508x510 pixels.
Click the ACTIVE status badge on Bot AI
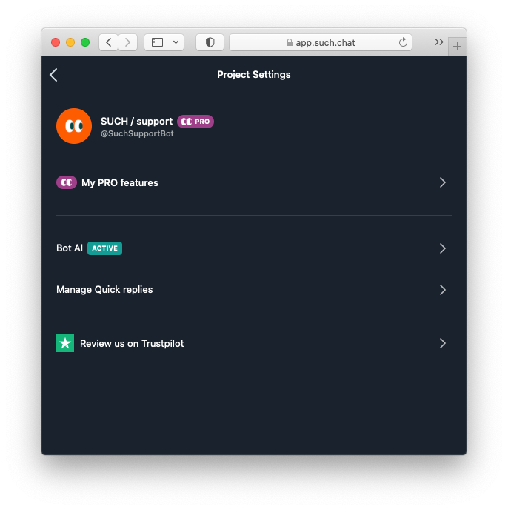click(104, 248)
